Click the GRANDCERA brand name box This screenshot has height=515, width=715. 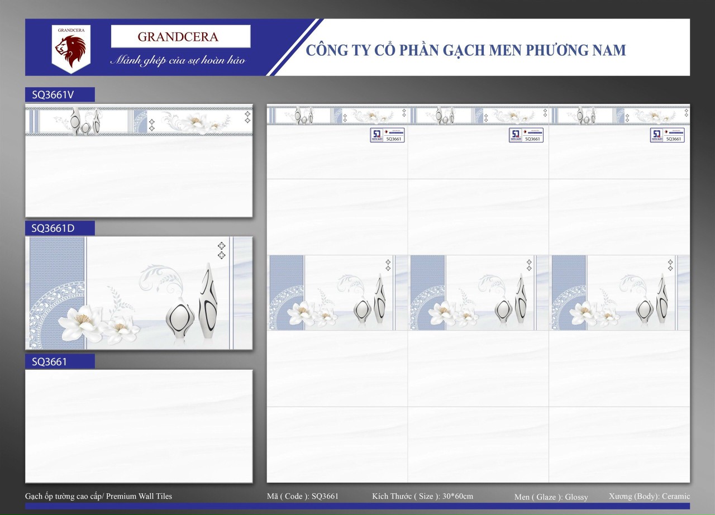pos(180,37)
